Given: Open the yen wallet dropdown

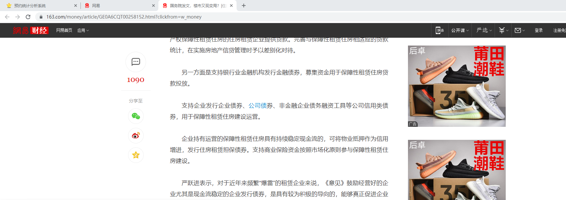Looking at the screenshot, I should coord(503,30).
